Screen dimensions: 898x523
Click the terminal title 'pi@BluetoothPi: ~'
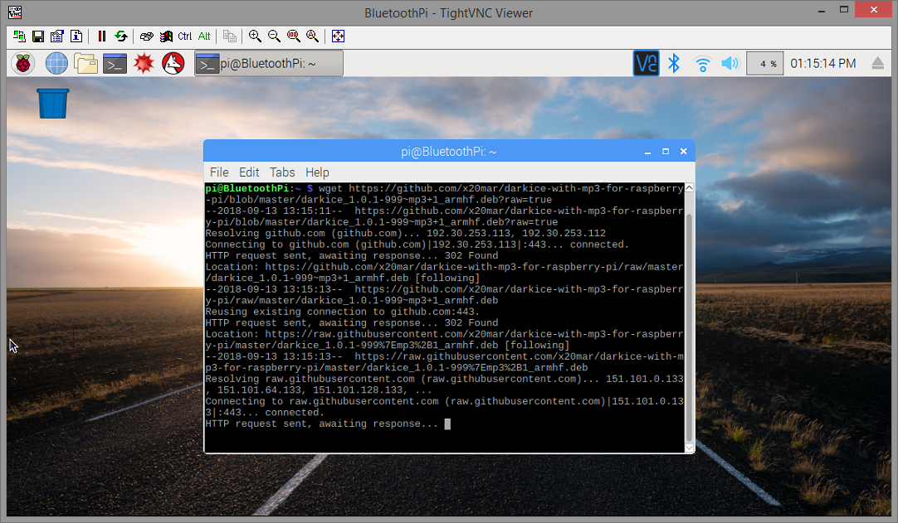tap(448, 152)
